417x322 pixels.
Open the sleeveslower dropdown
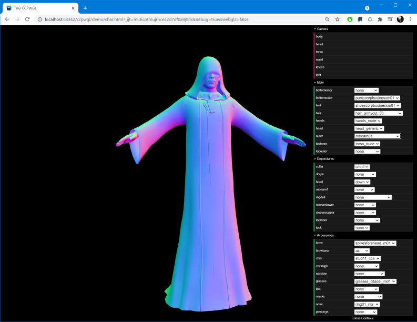365,205
